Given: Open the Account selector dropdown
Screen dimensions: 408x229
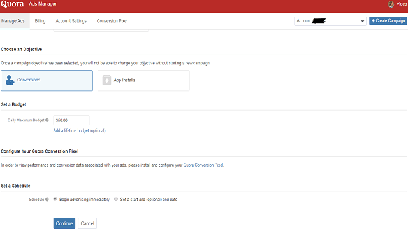Looking at the screenshot, I should pos(330,21).
